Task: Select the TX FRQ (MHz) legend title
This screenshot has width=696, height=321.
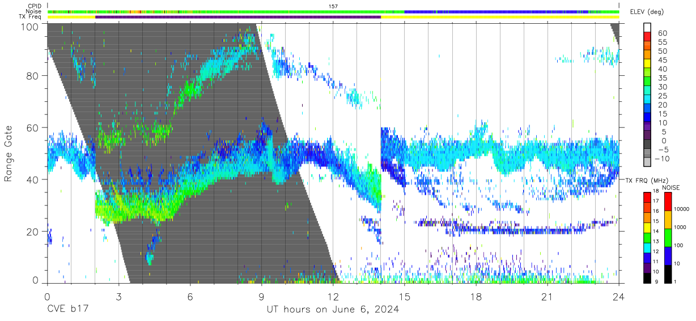Action: (647, 180)
